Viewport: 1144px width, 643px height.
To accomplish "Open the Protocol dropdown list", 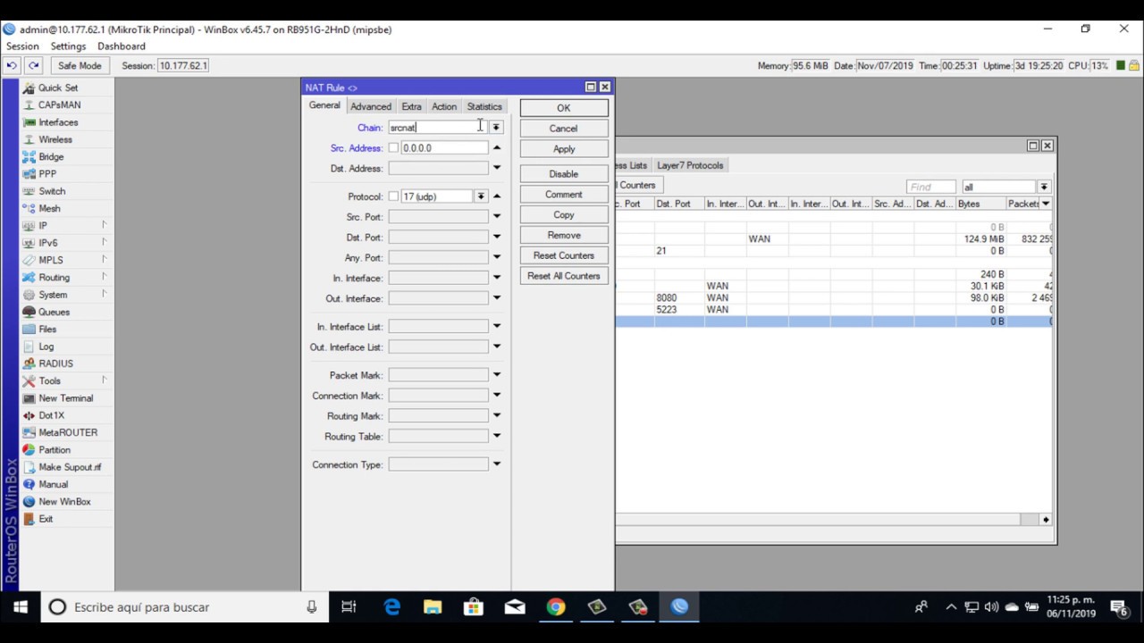I will [x=481, y=196].
